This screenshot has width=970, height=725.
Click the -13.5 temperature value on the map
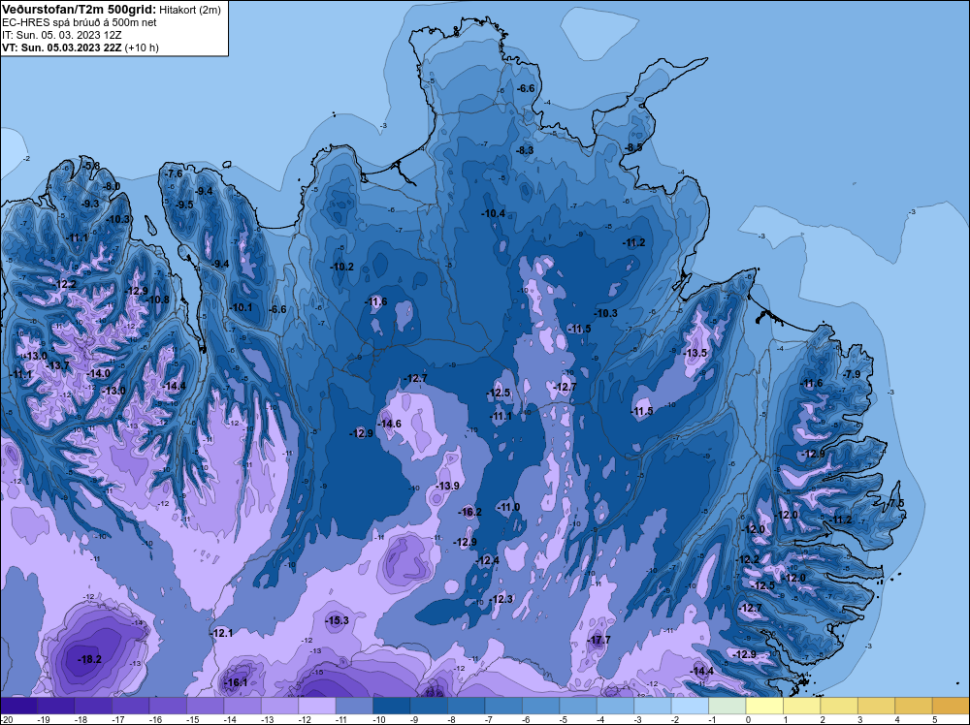[x=695, y=353]
